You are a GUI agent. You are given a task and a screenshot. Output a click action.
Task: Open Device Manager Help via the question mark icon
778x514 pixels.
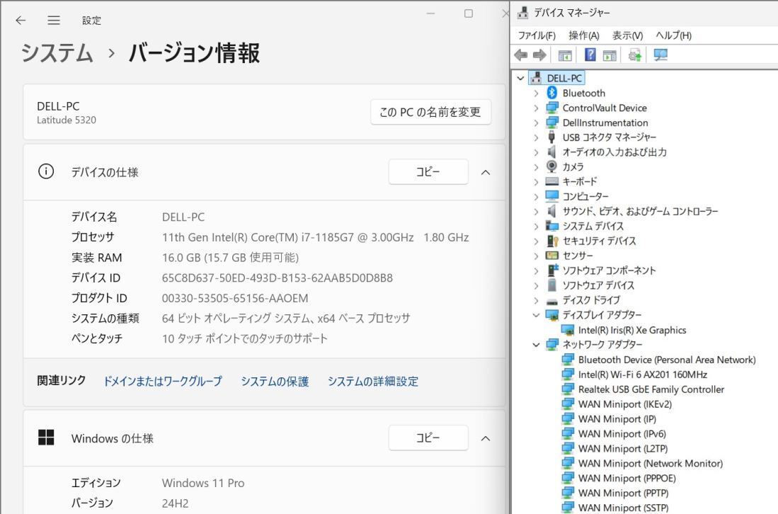click(x=590, y=55)
